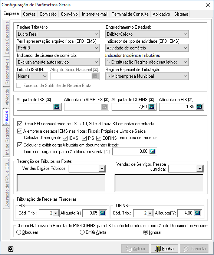Open the Dados Cadastrais vertical tab
Image resolution: width=214 pixels, height=255 pixels.
pyautogui.click(x=6, y=38)
